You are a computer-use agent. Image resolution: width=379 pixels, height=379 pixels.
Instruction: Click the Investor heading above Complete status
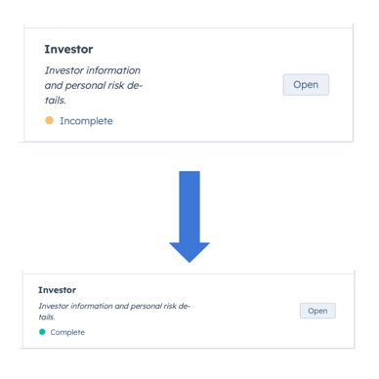tap(58, 290)
